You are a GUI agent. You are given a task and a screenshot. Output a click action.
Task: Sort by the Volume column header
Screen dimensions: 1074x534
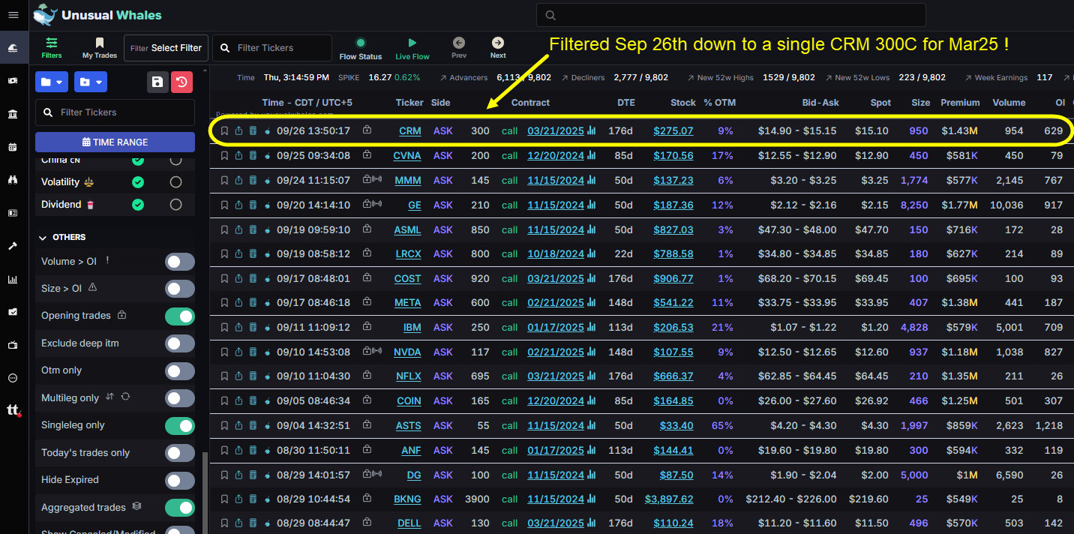tap(1009, 103)
